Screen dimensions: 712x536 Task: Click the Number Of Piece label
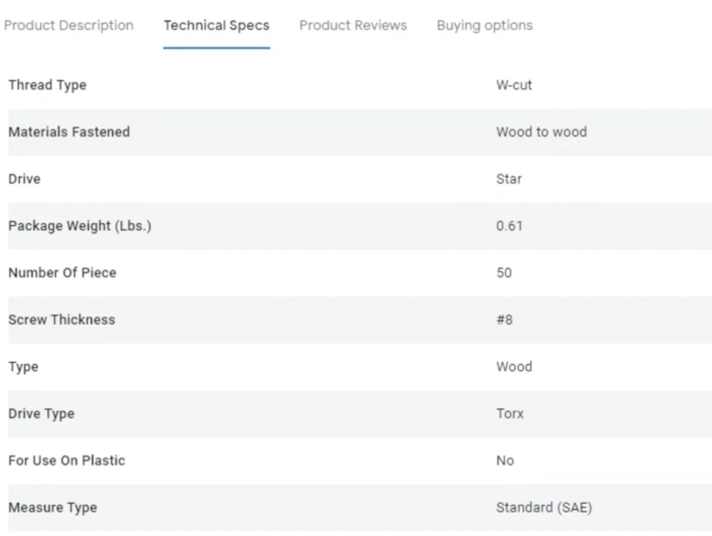pos(62,273)
